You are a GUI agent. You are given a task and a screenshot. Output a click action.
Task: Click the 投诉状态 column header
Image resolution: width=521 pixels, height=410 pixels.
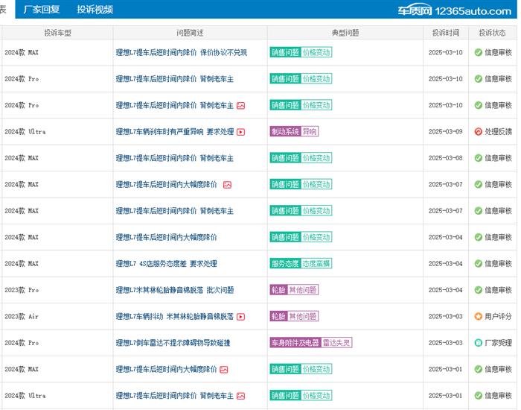(492, 33)
